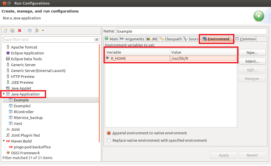Select HTTP Preview entry

pos(23,77)
